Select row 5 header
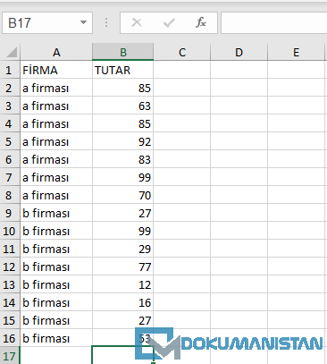The width and height of the screenshot is (327, 364). 10,141
